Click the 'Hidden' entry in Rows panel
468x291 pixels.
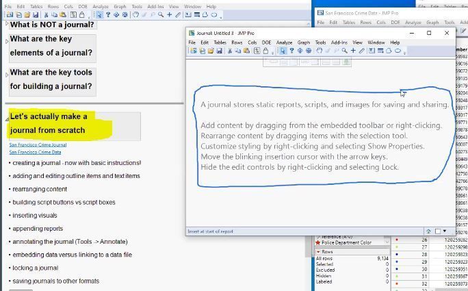[x=324, y=275]
